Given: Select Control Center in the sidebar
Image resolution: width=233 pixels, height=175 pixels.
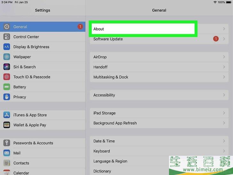Looking at the screenshot, I should (x=43, y=37).
